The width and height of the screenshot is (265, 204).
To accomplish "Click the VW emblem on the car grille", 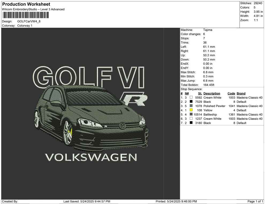I will [x=122, y=126].
